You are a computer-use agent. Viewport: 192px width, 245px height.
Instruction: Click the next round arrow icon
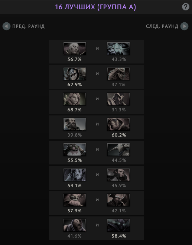(x=184, y=26)
